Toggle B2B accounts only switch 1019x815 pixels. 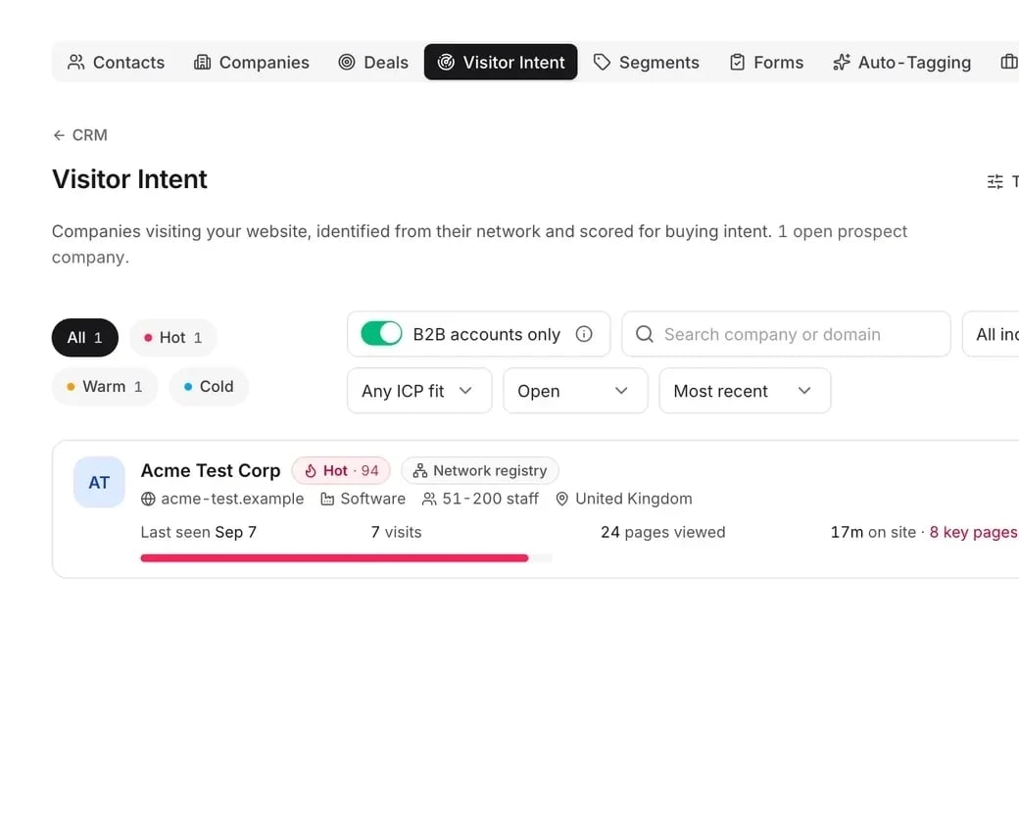[x=381, y=334]
